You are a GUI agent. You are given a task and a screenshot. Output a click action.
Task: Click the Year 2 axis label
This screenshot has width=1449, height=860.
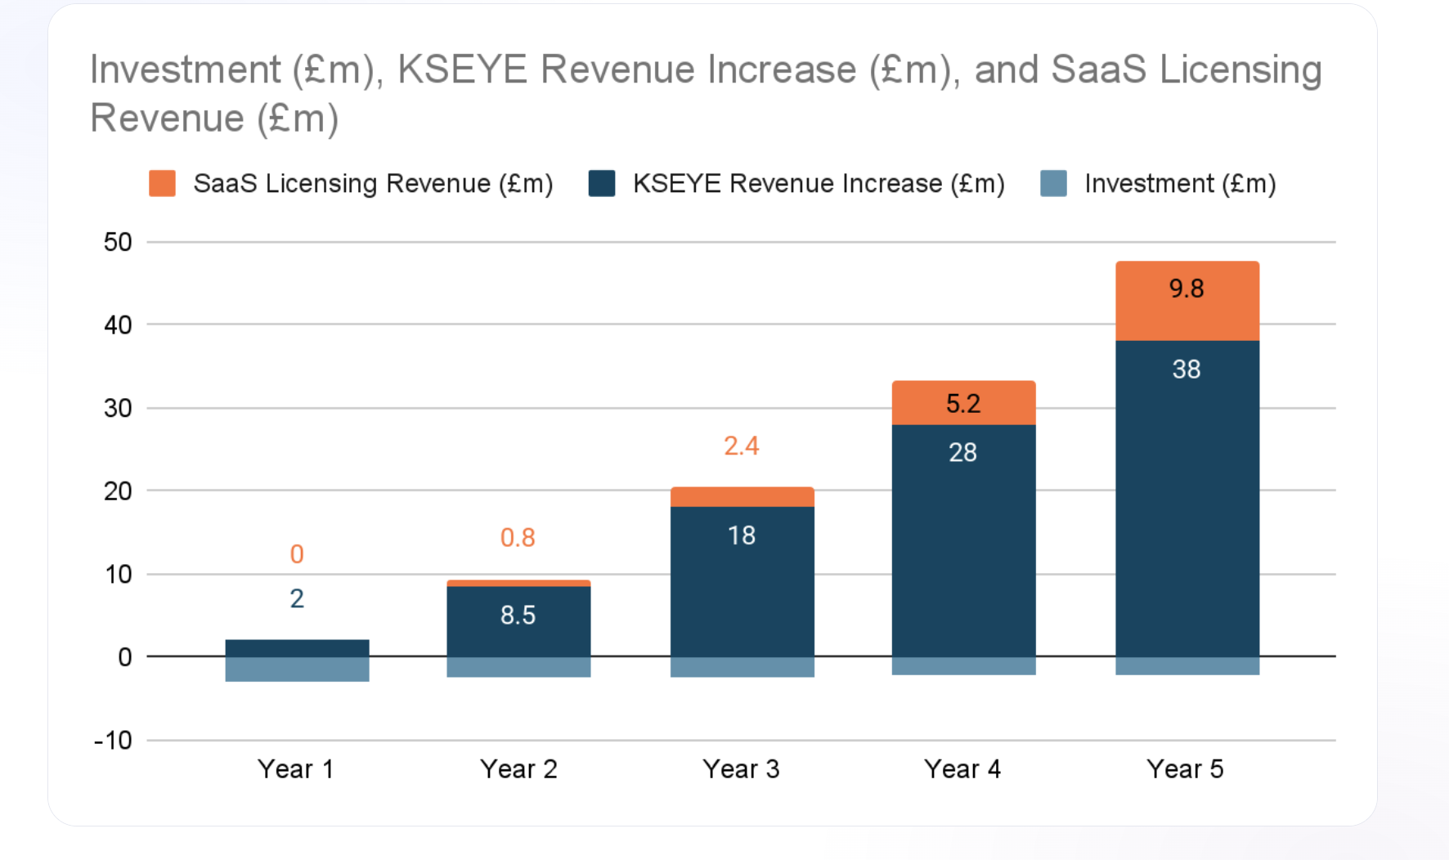tap(518, 769)
